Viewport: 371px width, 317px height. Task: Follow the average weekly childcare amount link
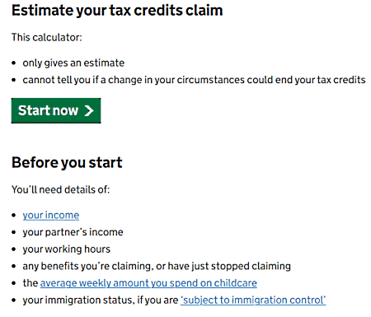(148, 283)
